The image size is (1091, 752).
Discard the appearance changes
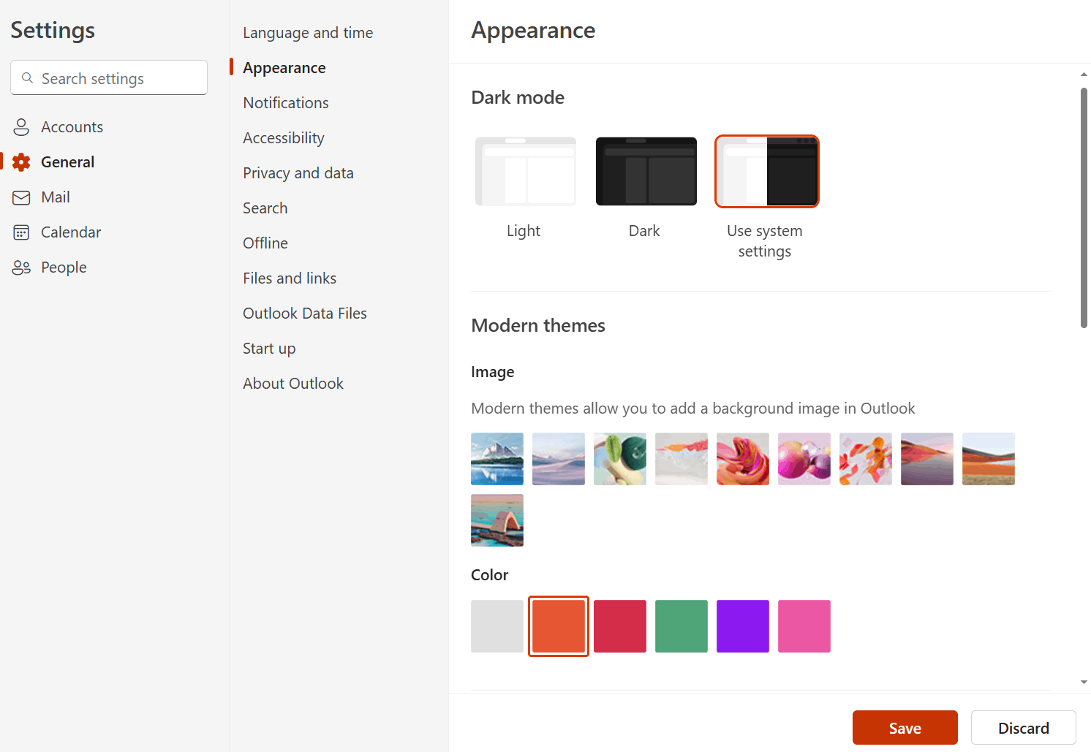tap(1023, 727)
